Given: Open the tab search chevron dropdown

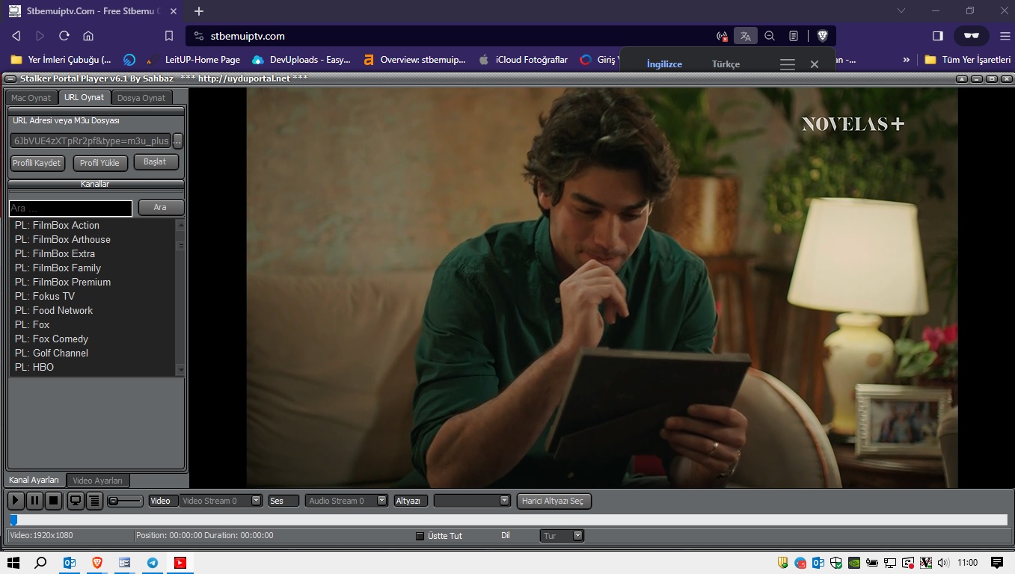Looking at the screenshot, I should 901,10.
